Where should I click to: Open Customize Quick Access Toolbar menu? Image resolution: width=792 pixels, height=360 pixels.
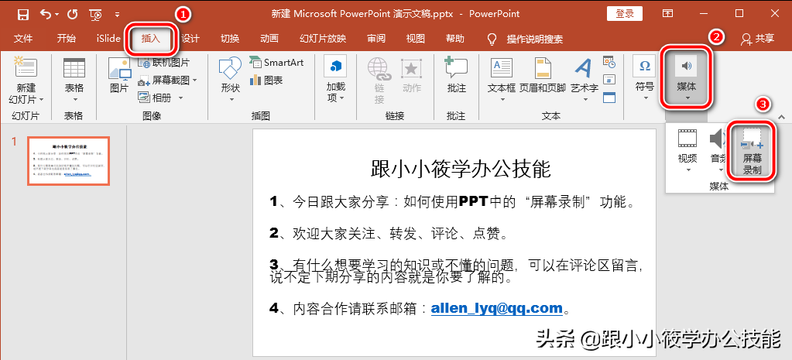[x=117, y=14]
